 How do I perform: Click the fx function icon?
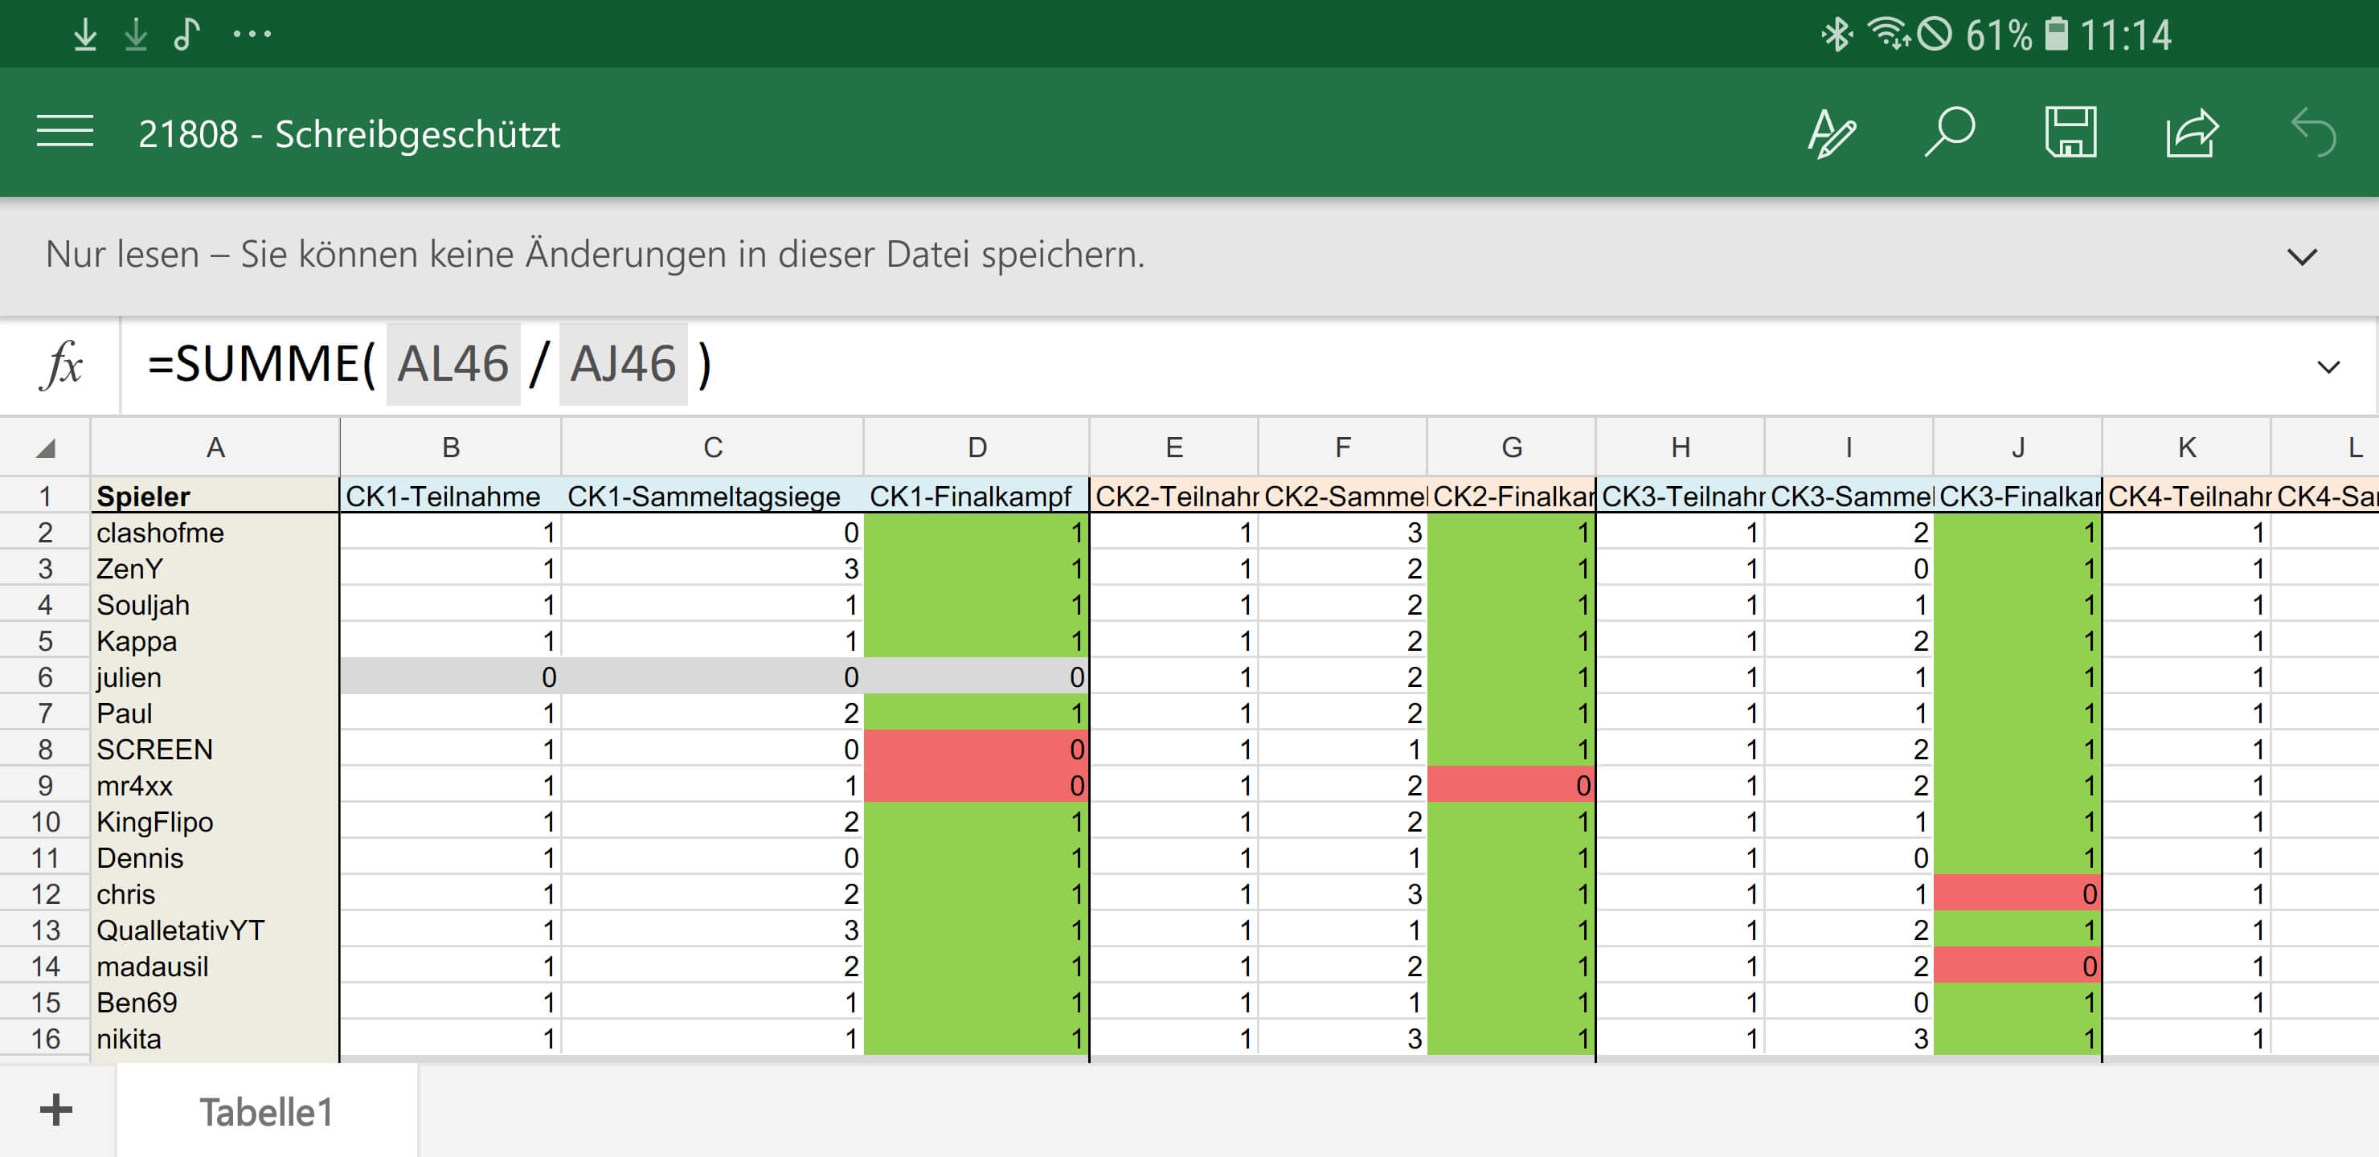pos(62,365)
